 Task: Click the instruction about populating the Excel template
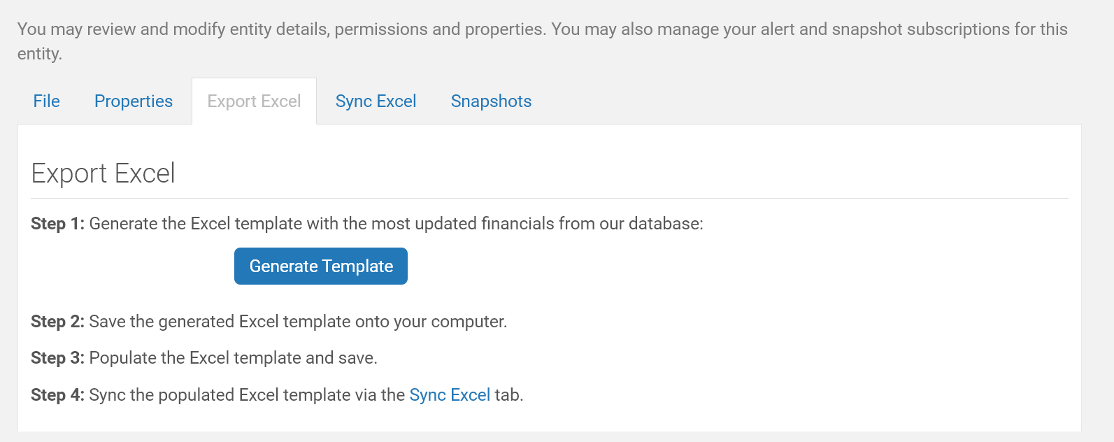pyautogui.click(x=233, y=358)
